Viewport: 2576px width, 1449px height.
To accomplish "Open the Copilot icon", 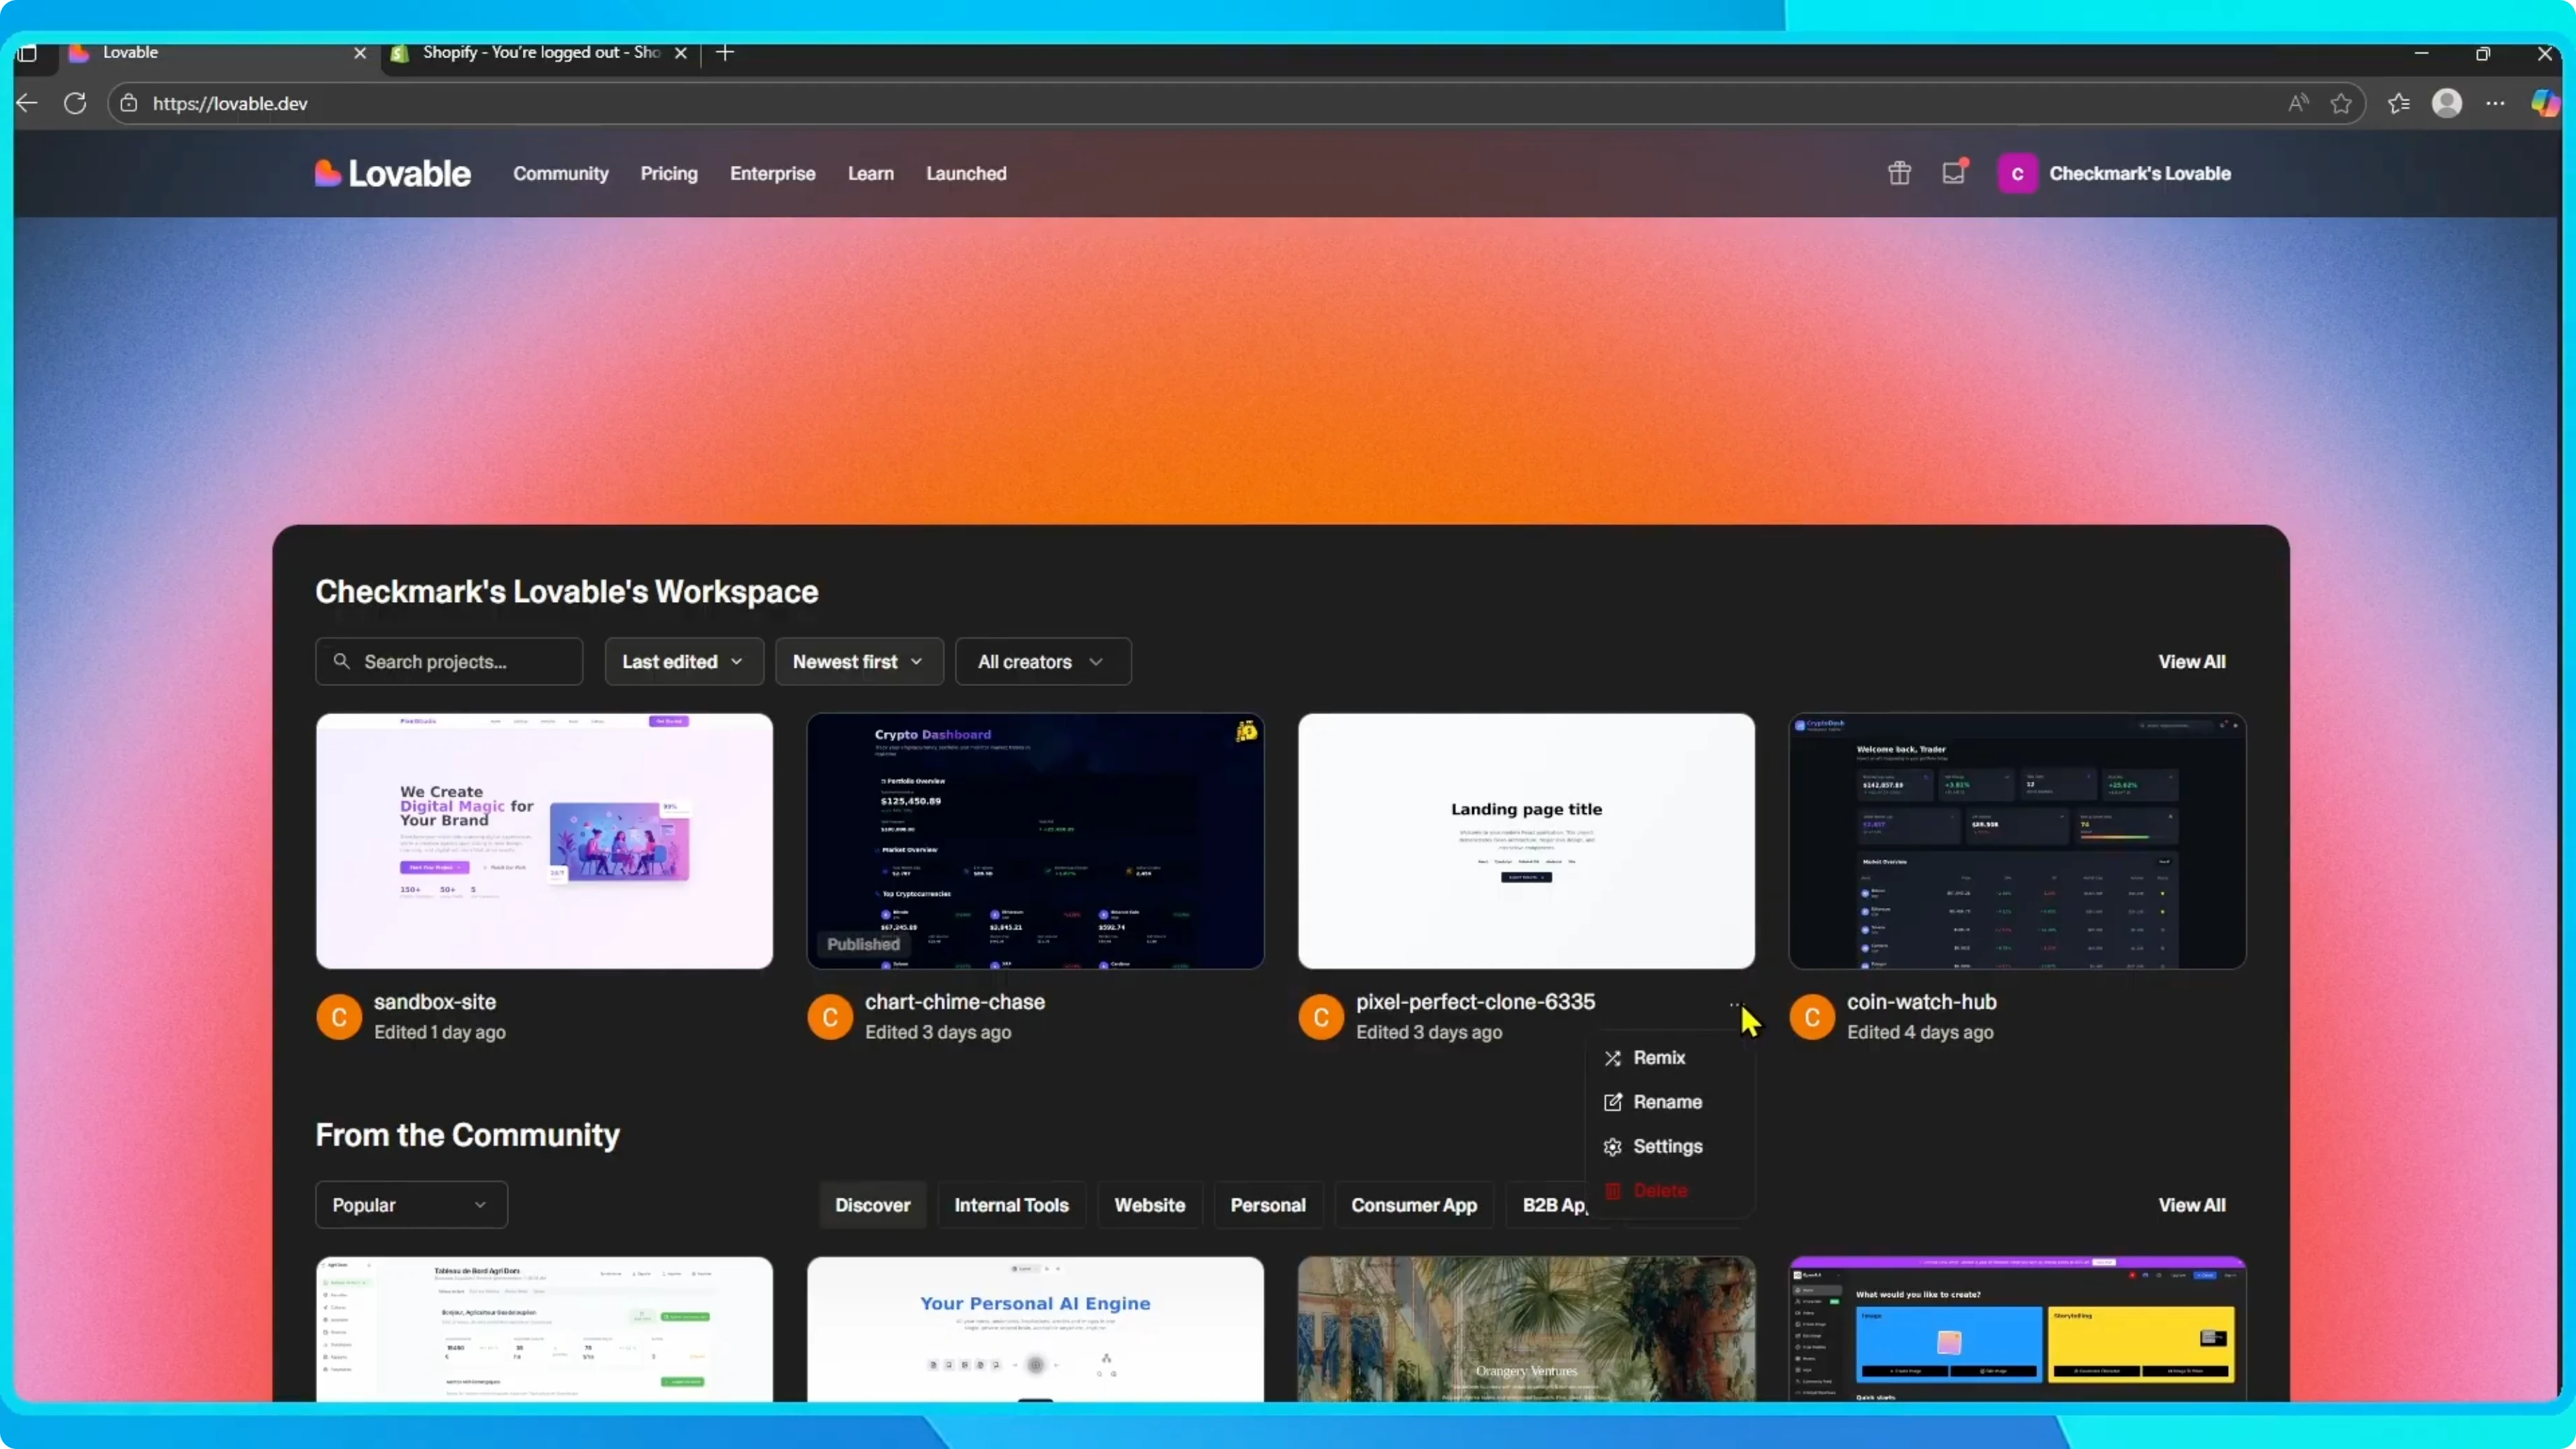I will [2545, 103].
